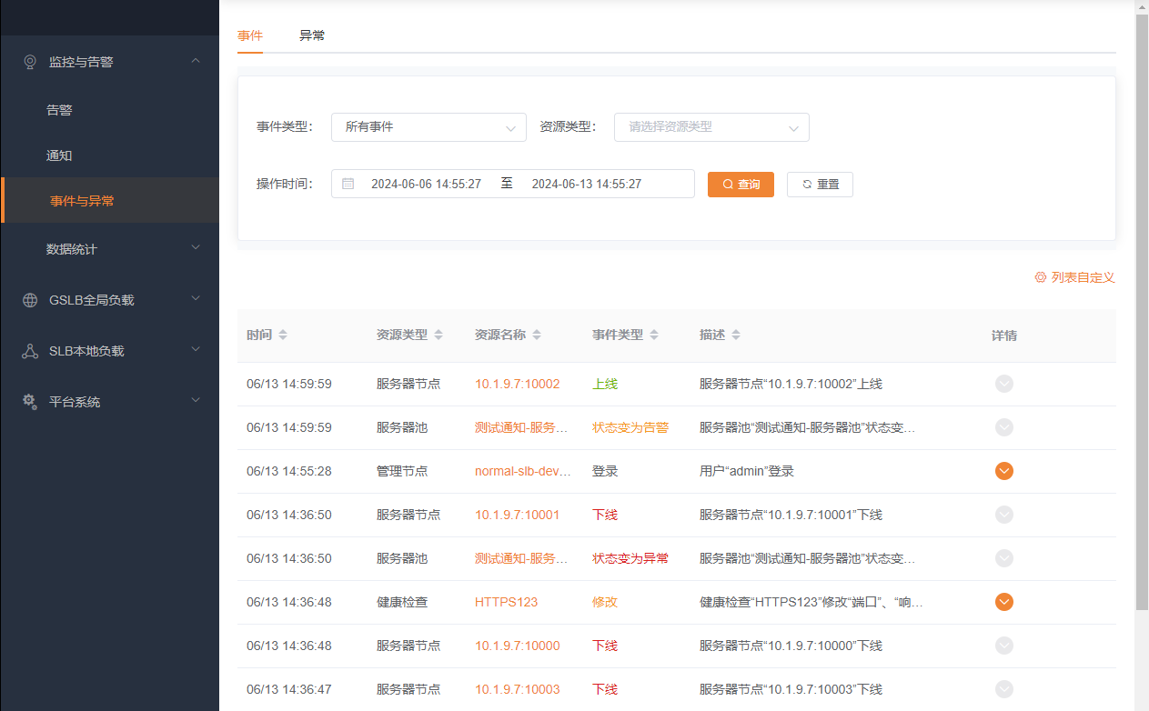
Task: Click the 平台系统 gear sidebar icon
Action: coord(28,401)
